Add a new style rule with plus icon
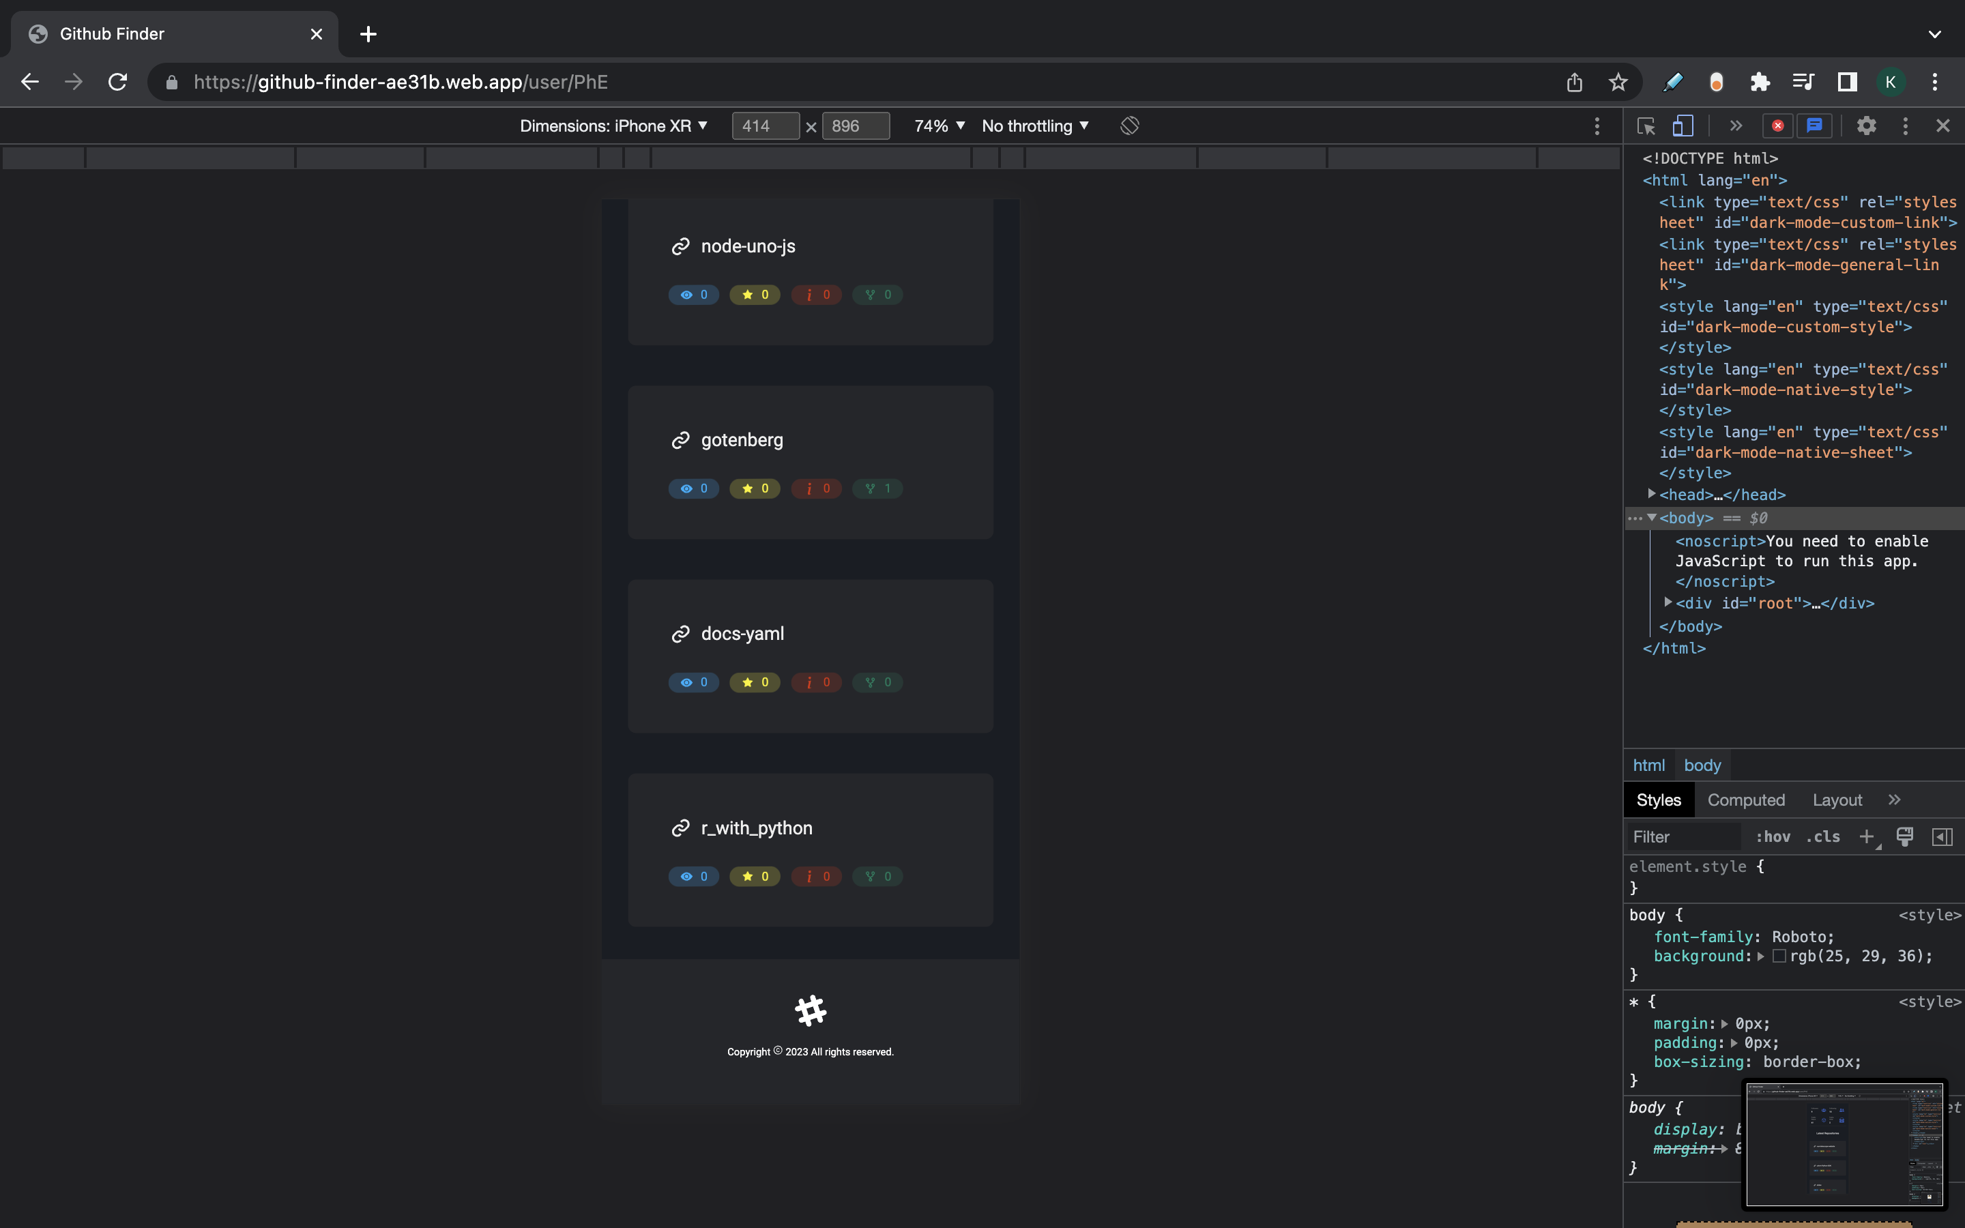The width and height of the screenshot is (1965, 1228). pyautogui.click(x=1867, y=836)
